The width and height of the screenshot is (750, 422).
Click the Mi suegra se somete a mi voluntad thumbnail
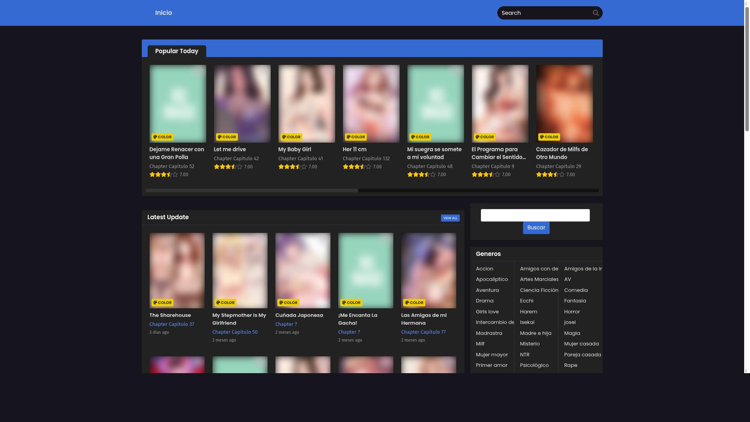[436, 104]
